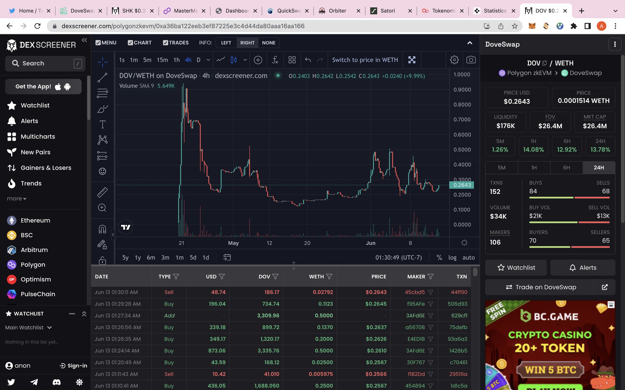Toggle the lock-all-drawings padlock icon
This screenshot has width=625, height=390.
point(102,261)
